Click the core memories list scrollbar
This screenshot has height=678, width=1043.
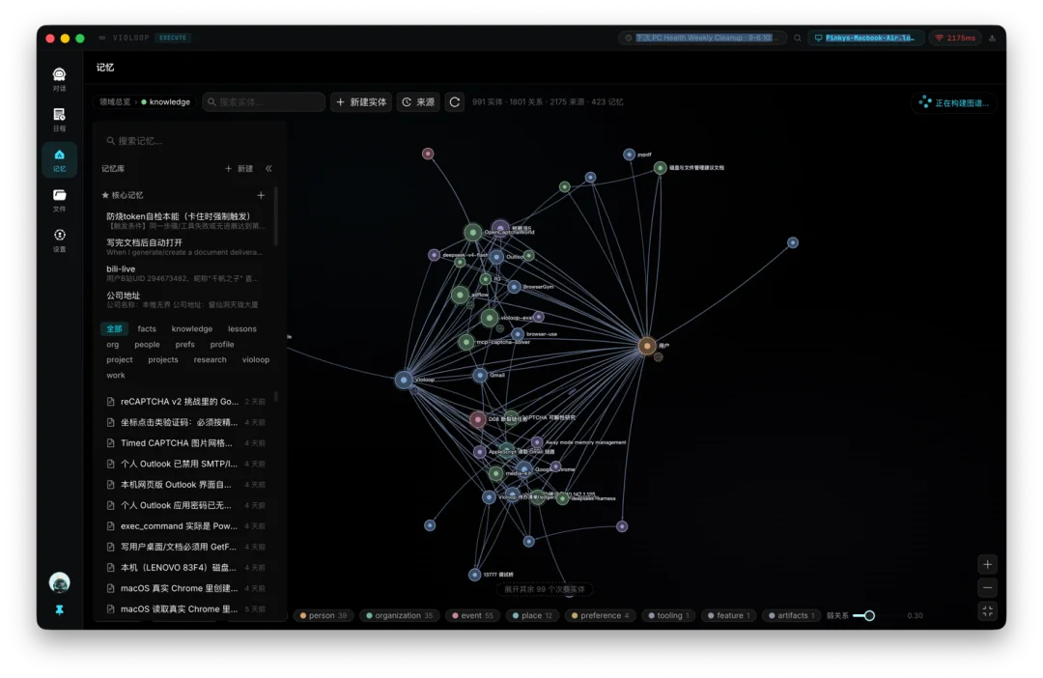pos(275,216)
